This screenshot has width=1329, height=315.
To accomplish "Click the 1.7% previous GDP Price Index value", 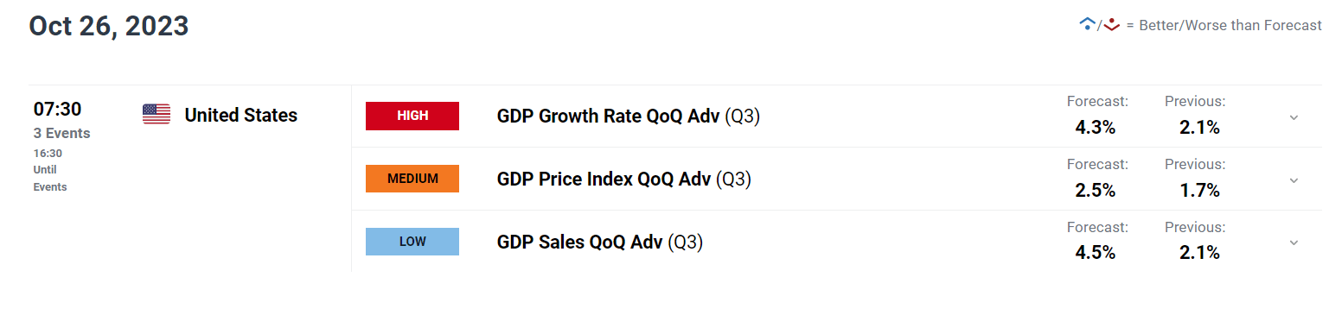I will click(1199, 191).
